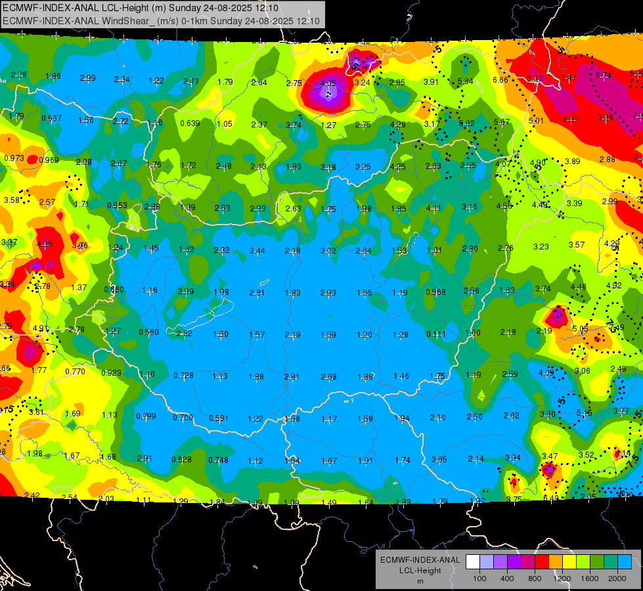Click the wind shear value 0.923
Image resolution: width=643 pixels, height=591 pixels.
(x=111, y=373)
